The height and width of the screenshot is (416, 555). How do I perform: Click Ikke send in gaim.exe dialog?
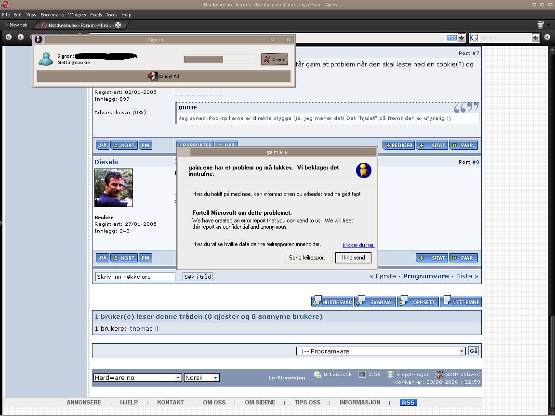353,258
